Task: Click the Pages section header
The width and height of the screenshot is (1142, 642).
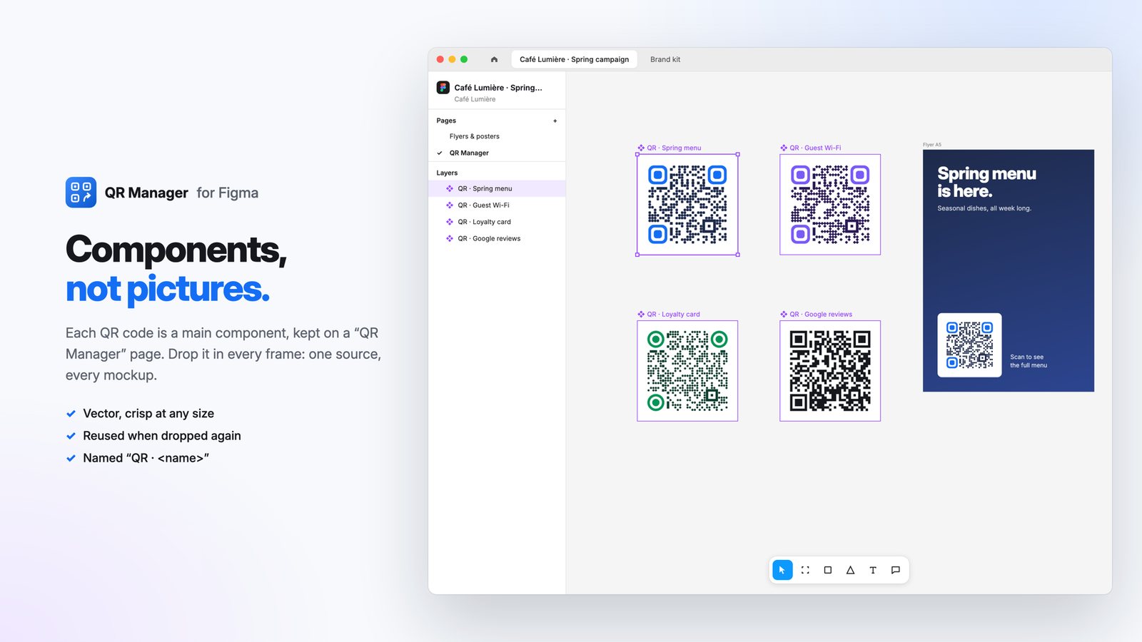Action: point(446,121)
